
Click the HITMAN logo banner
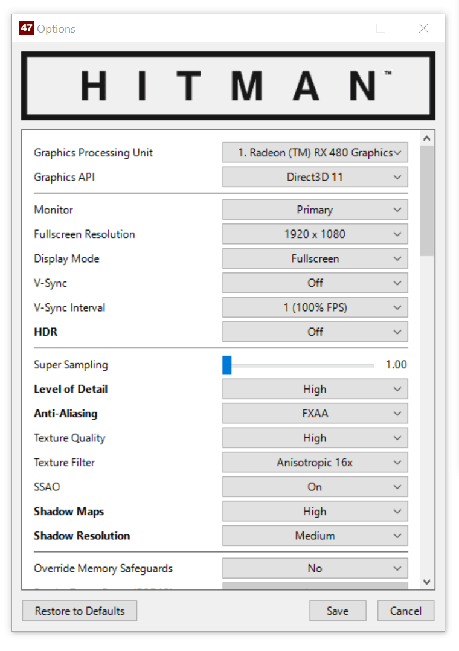pos(228,86)
